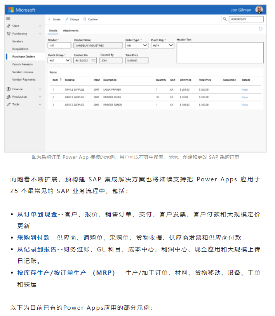
Task: Click the Total Price $ 450.00 field
Action: 137,60
